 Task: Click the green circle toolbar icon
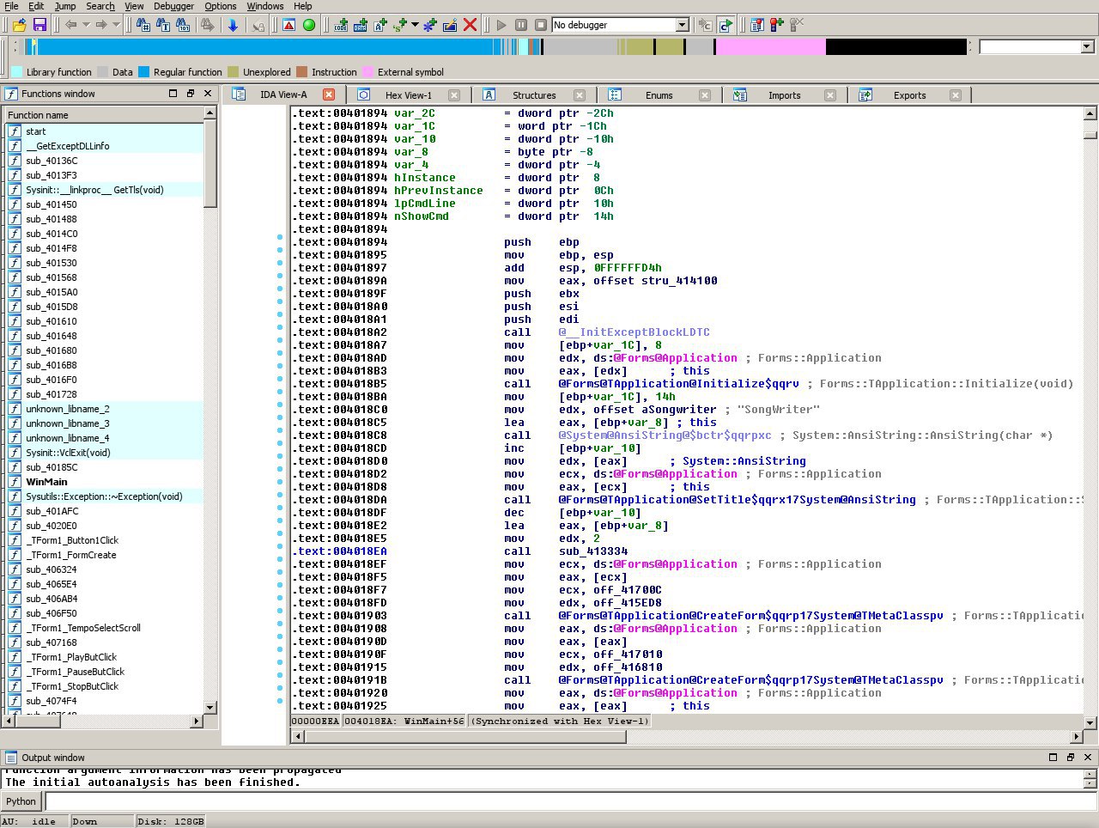[x=309, y=25]
